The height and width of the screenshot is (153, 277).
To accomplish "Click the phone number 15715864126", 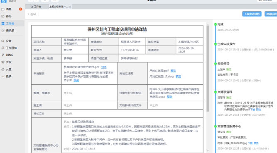I will pyautogui.click(x=130, y=50).
